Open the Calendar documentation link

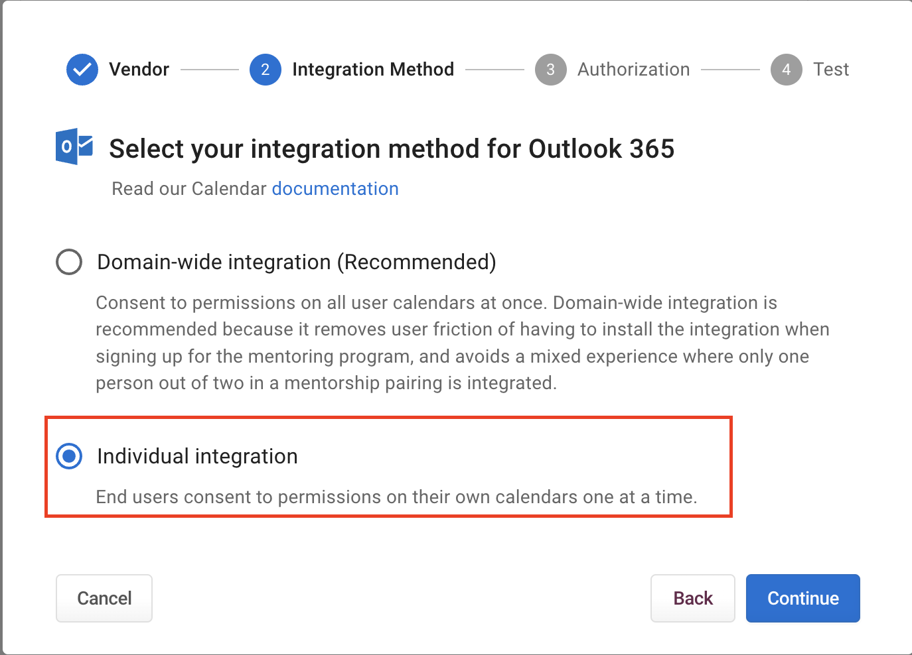click(x=335, y=189)
